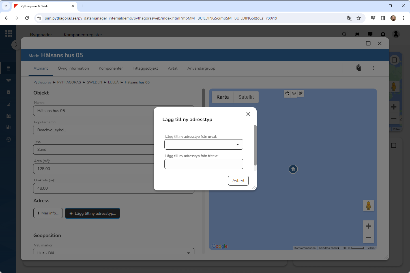Open the three-dot more options menu
The width and height of the screenshot is (410, 273).
click(373, 68)
